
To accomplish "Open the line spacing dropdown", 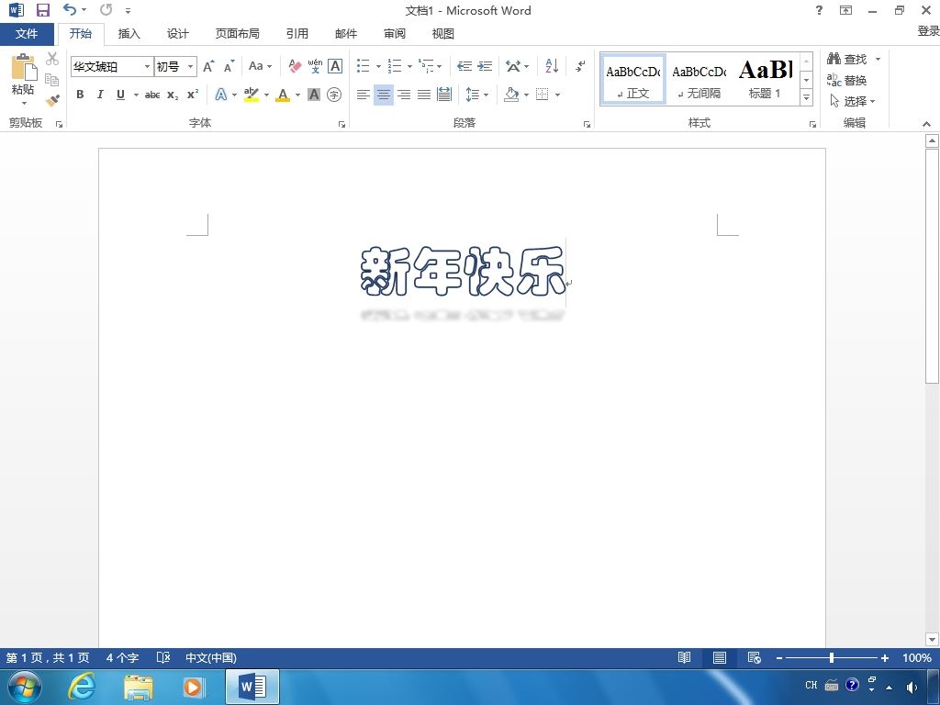I will click(x=477, y=95).
